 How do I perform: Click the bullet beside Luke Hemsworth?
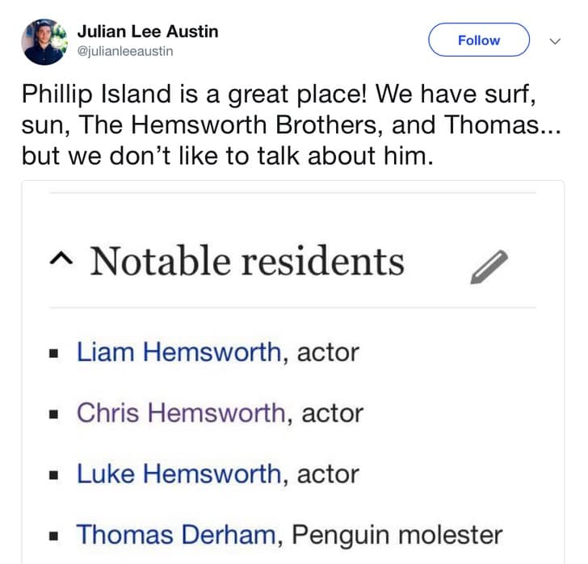[55, 474]
